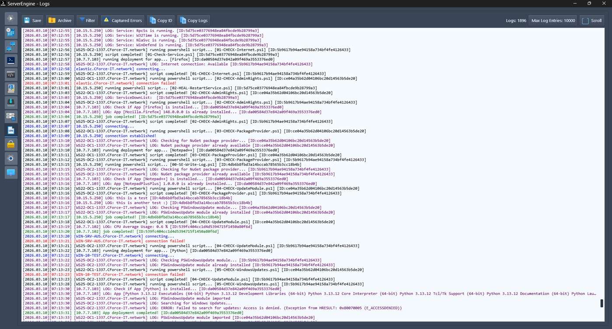Toggle the Scroll checkbox
Image resolution: width=612 pixels, height=329 pixels.
coord(592,20)
